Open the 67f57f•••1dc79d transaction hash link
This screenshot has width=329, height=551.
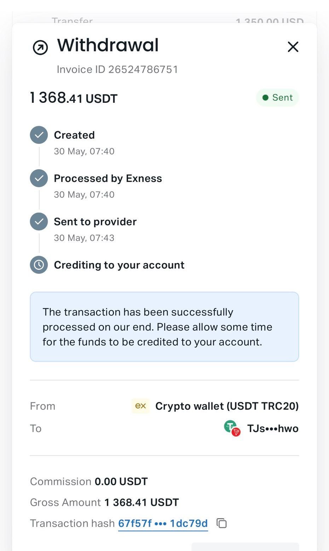point(163,523)
